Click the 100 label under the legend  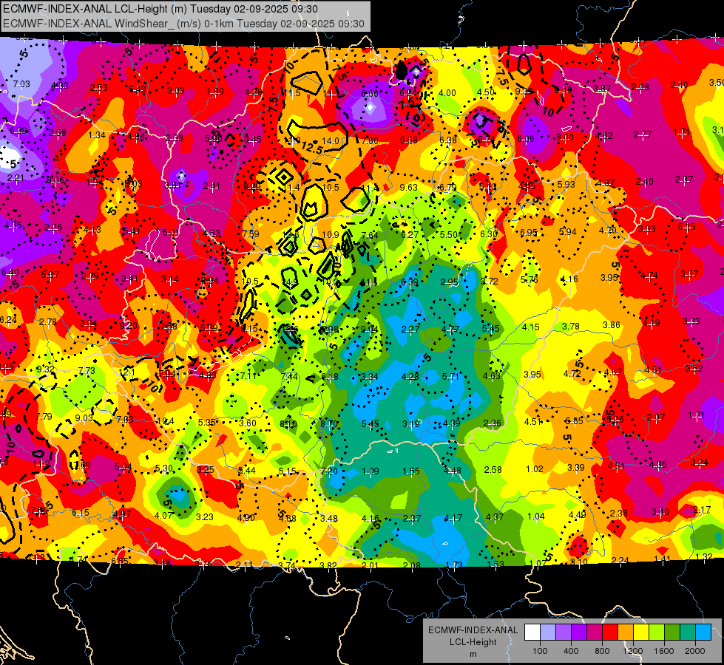coord(540,651)
